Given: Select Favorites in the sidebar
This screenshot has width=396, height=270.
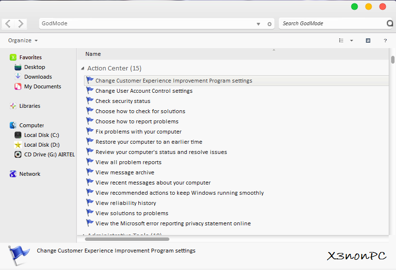Looking at the screenshot, I should click(x=30, y=57).
